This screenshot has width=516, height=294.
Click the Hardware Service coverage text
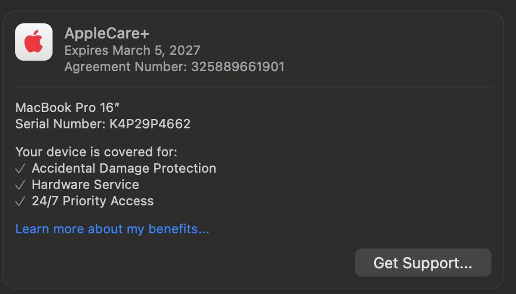[85, 185]
